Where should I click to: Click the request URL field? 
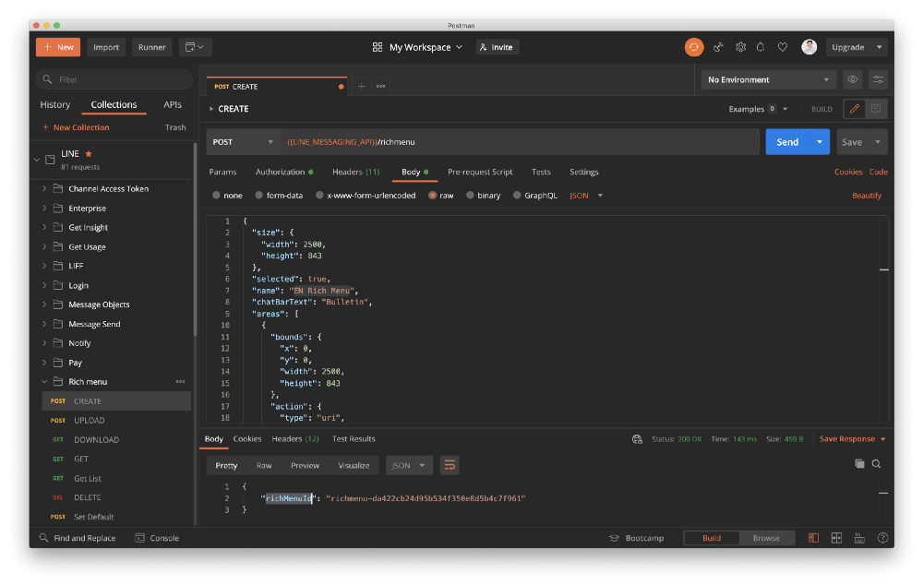coord(519,142)
